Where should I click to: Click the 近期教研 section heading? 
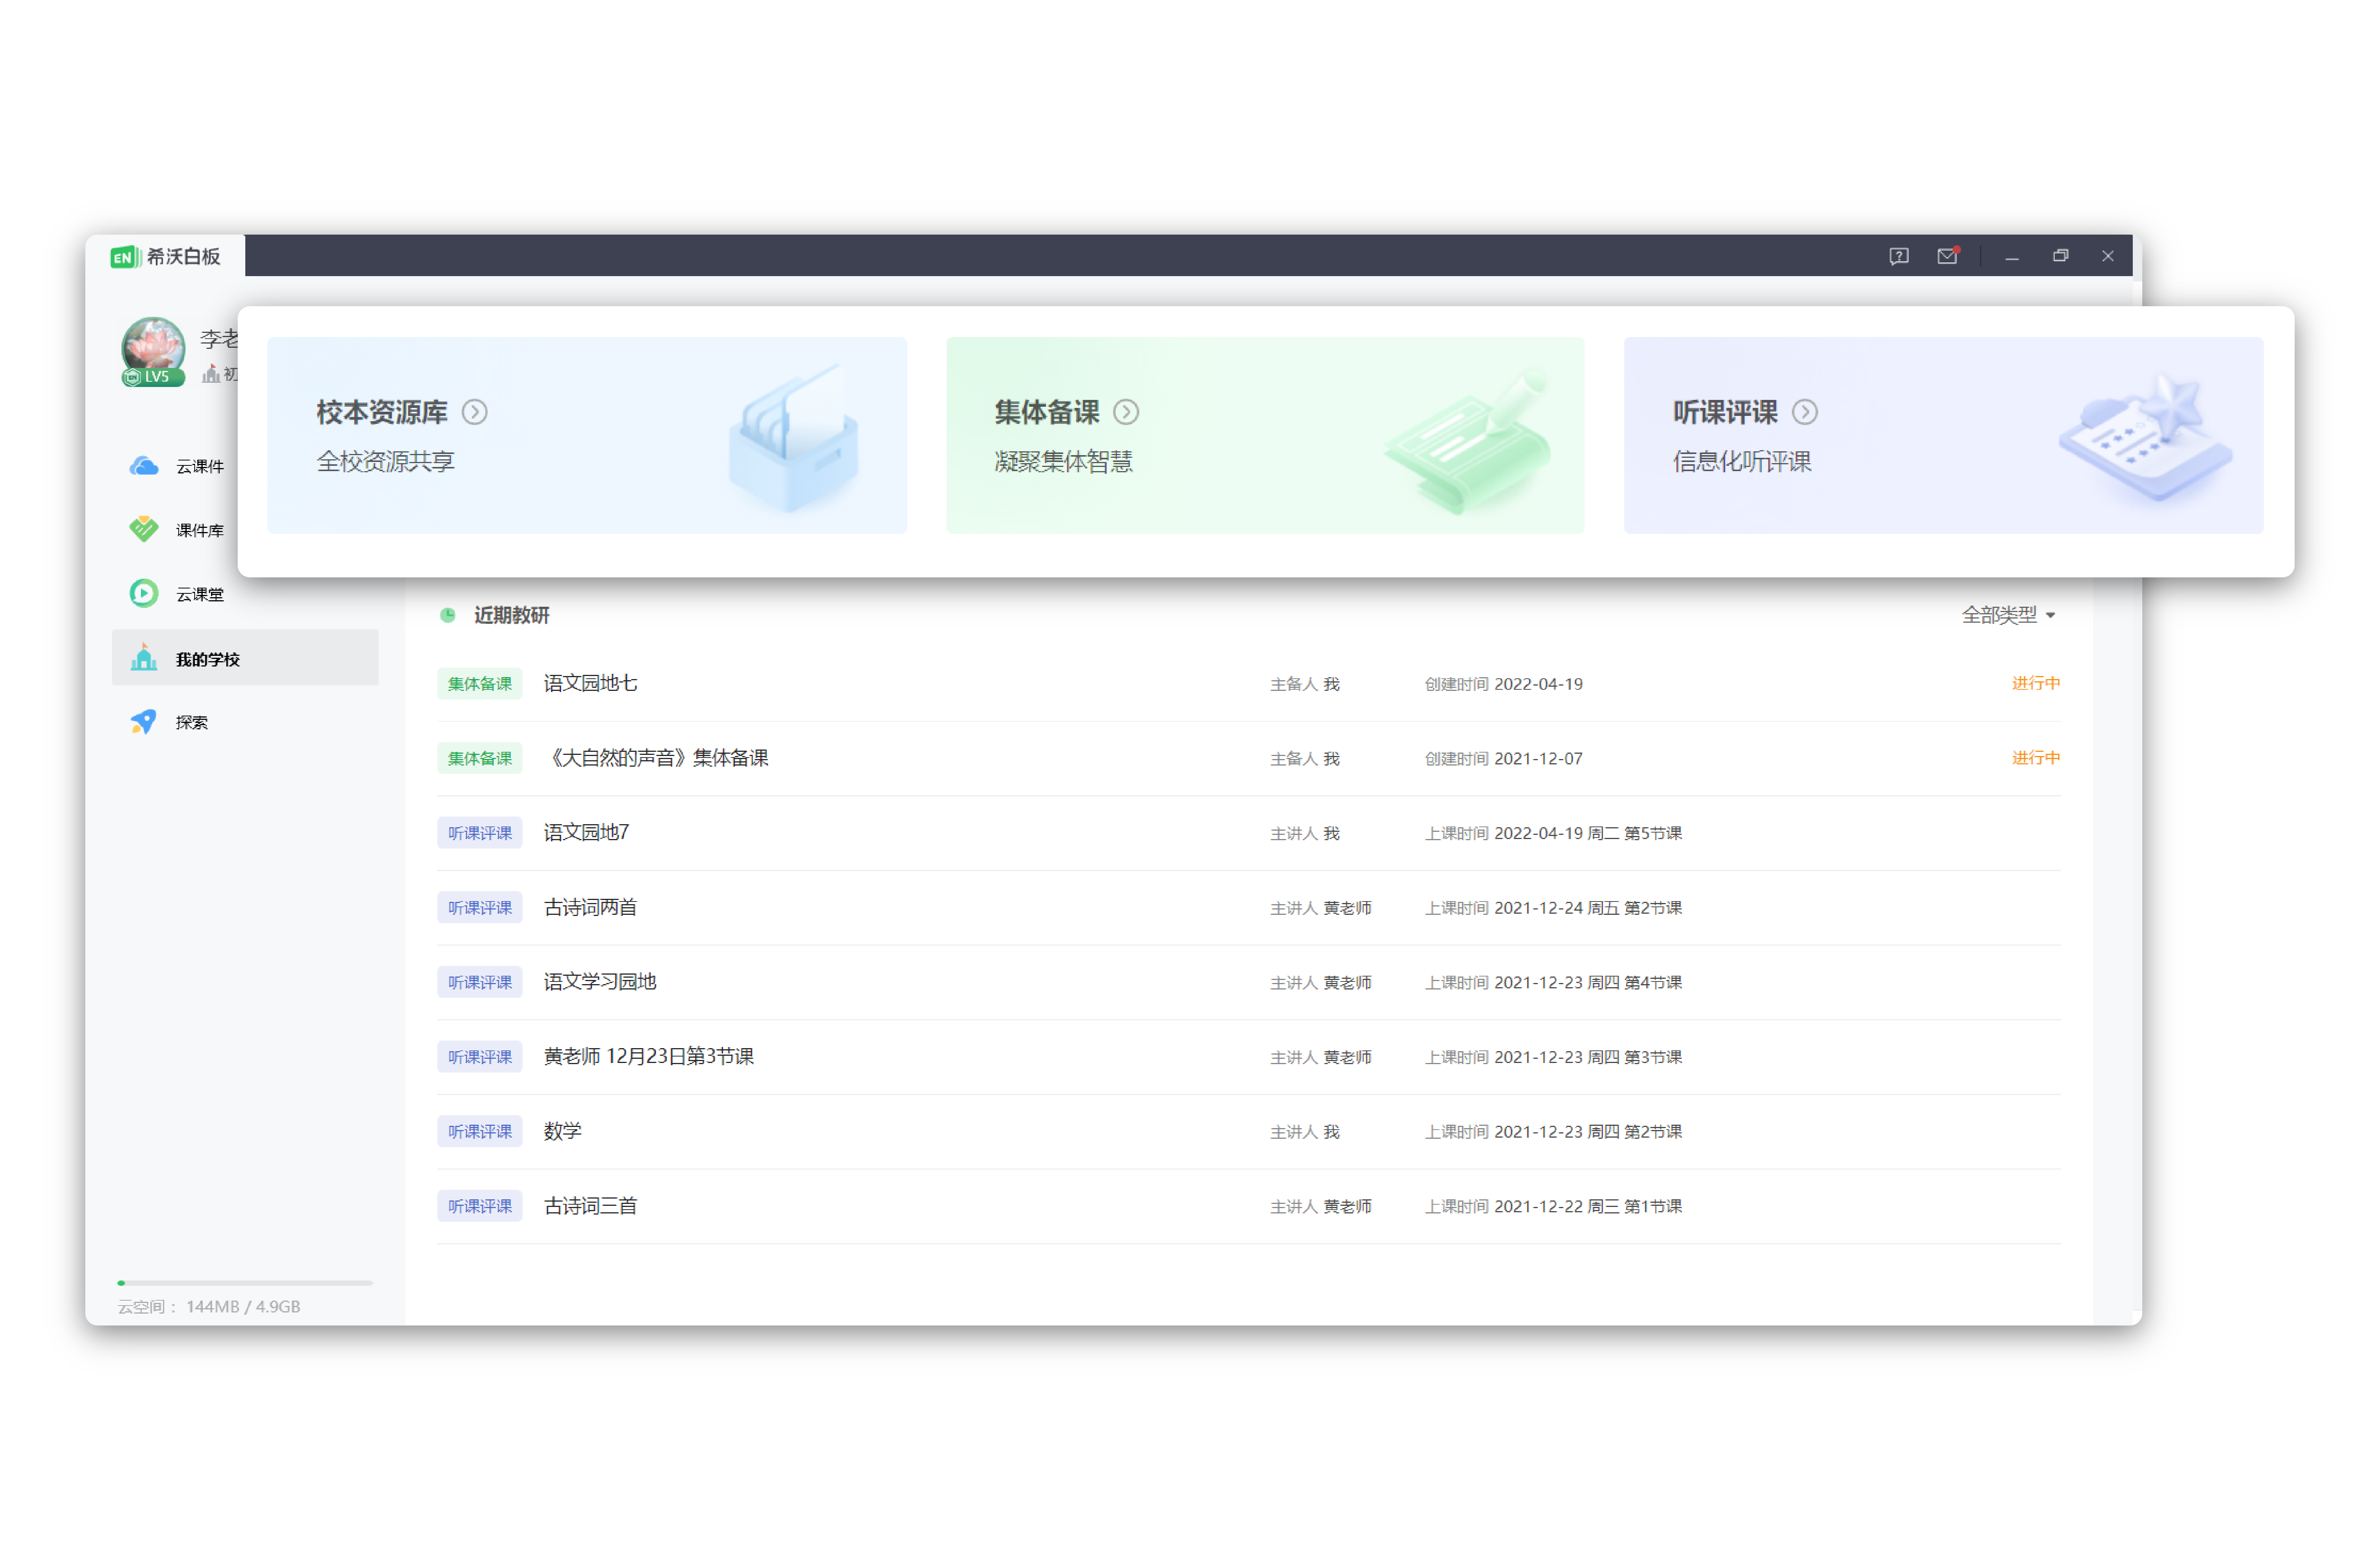click(512, 615)
